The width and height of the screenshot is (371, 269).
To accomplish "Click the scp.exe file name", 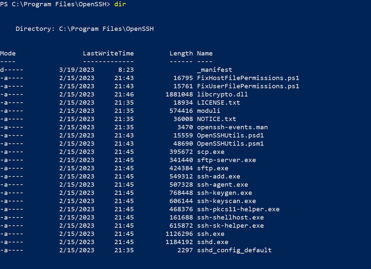I will [x=210, y=152].
